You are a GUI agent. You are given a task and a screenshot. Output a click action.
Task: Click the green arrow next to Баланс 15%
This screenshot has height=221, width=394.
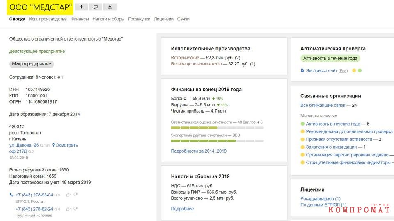pos(213,99)
